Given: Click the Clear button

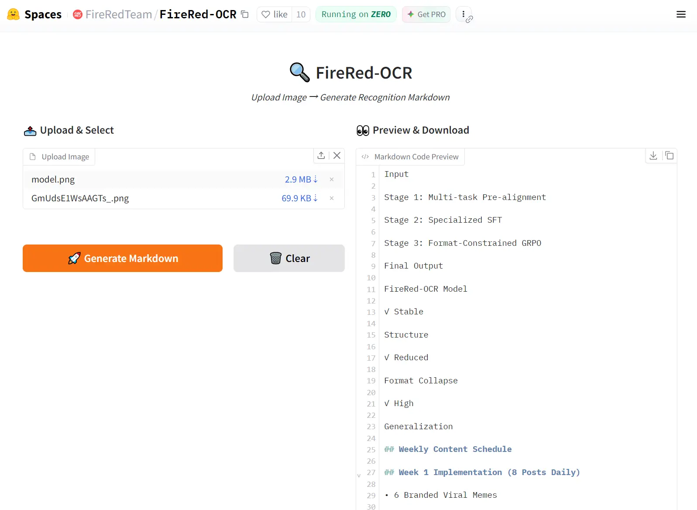Looking at the screenshot, I should (288, 258).
